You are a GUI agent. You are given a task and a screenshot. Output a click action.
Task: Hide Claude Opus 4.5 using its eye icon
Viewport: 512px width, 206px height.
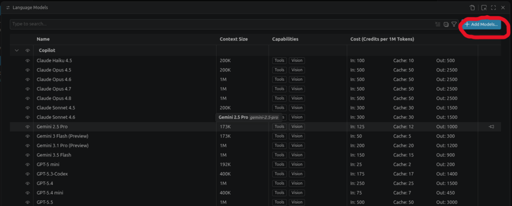coord(28,70)
